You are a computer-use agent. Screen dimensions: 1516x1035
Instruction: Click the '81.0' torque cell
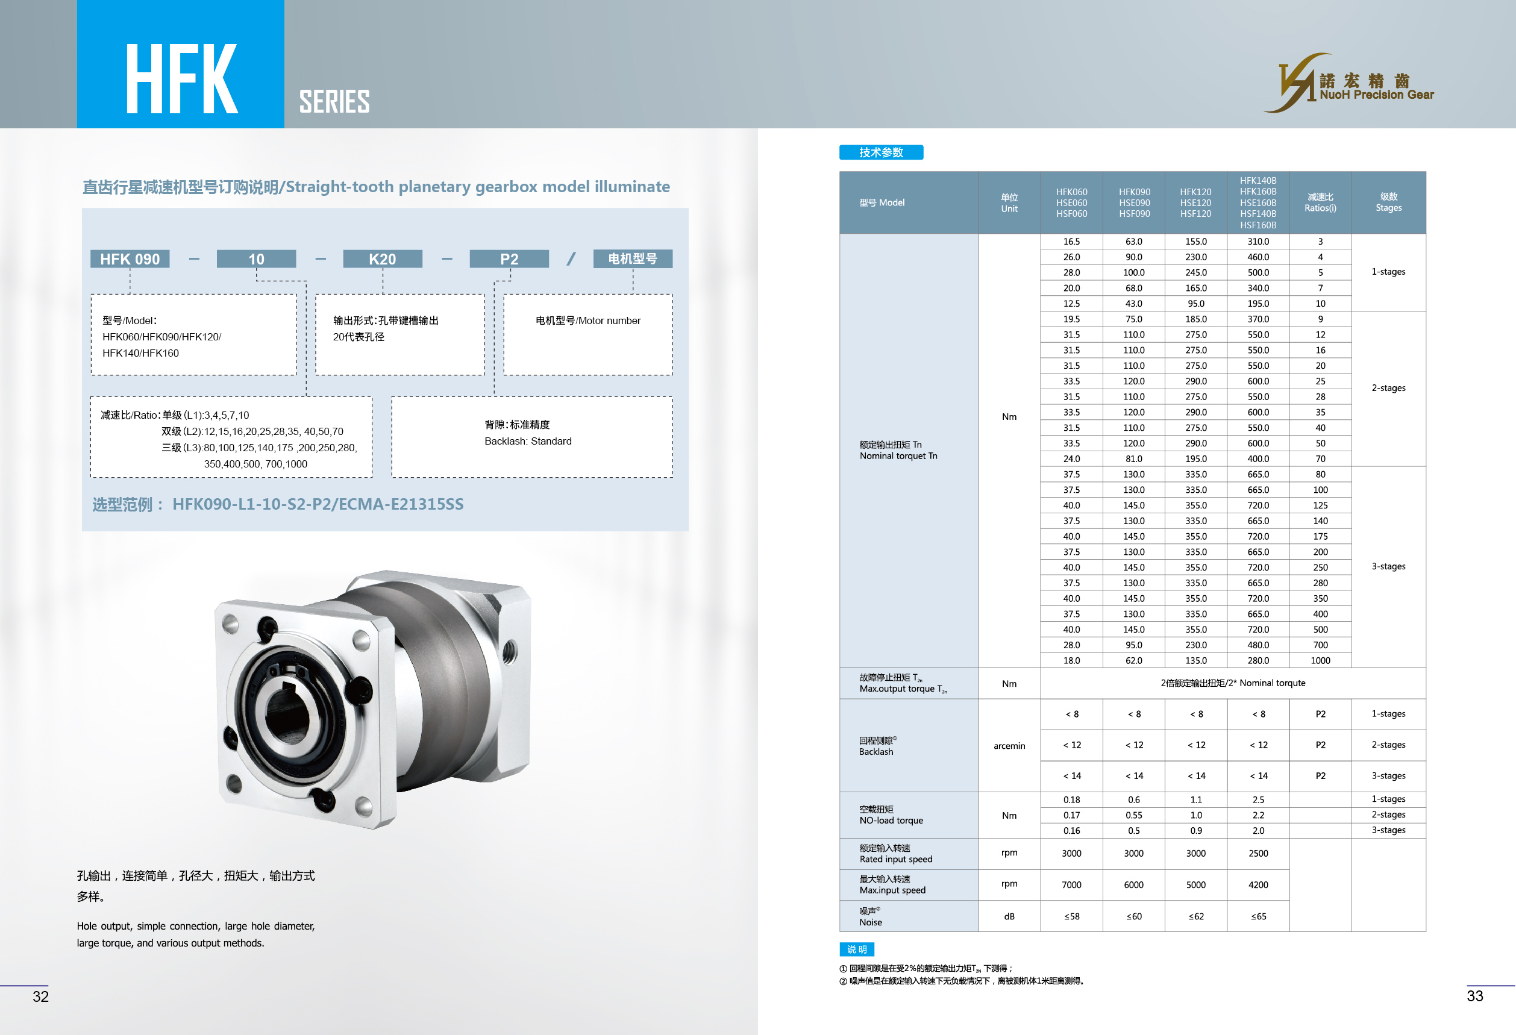pyautogui.click(x=1134, y=458)
